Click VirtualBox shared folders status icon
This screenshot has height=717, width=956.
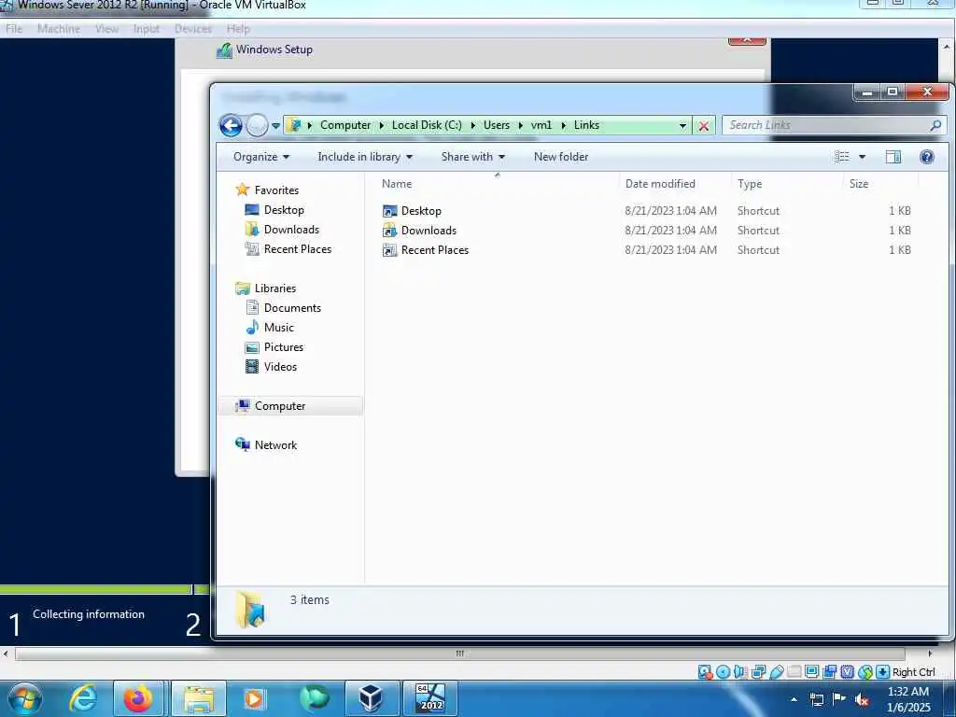pyautogui.click(x=794, y=672)
